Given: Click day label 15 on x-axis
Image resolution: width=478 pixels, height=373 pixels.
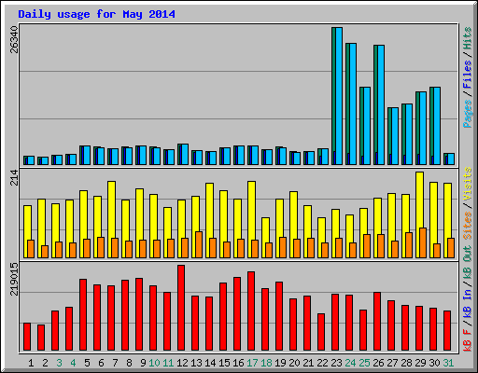Looking at the screenshot, I should pos(224,363).
